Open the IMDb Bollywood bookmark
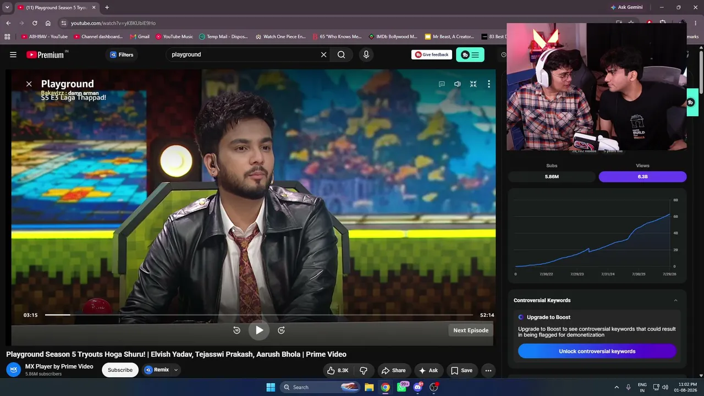Screen dimensions: 704x396 click(x=393, y=37)
